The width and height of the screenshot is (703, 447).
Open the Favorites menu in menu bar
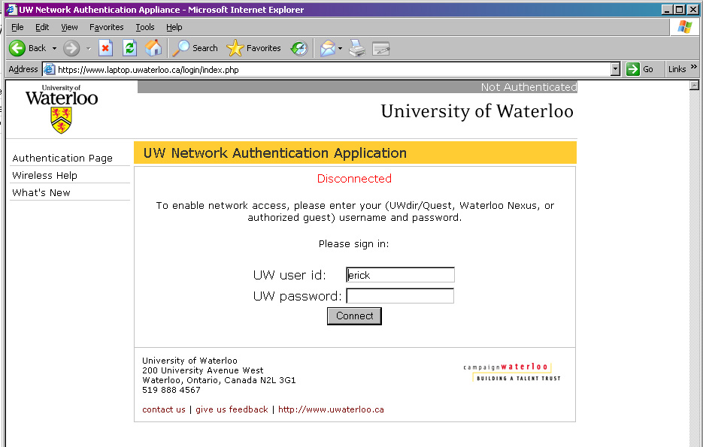pos(106,27)
